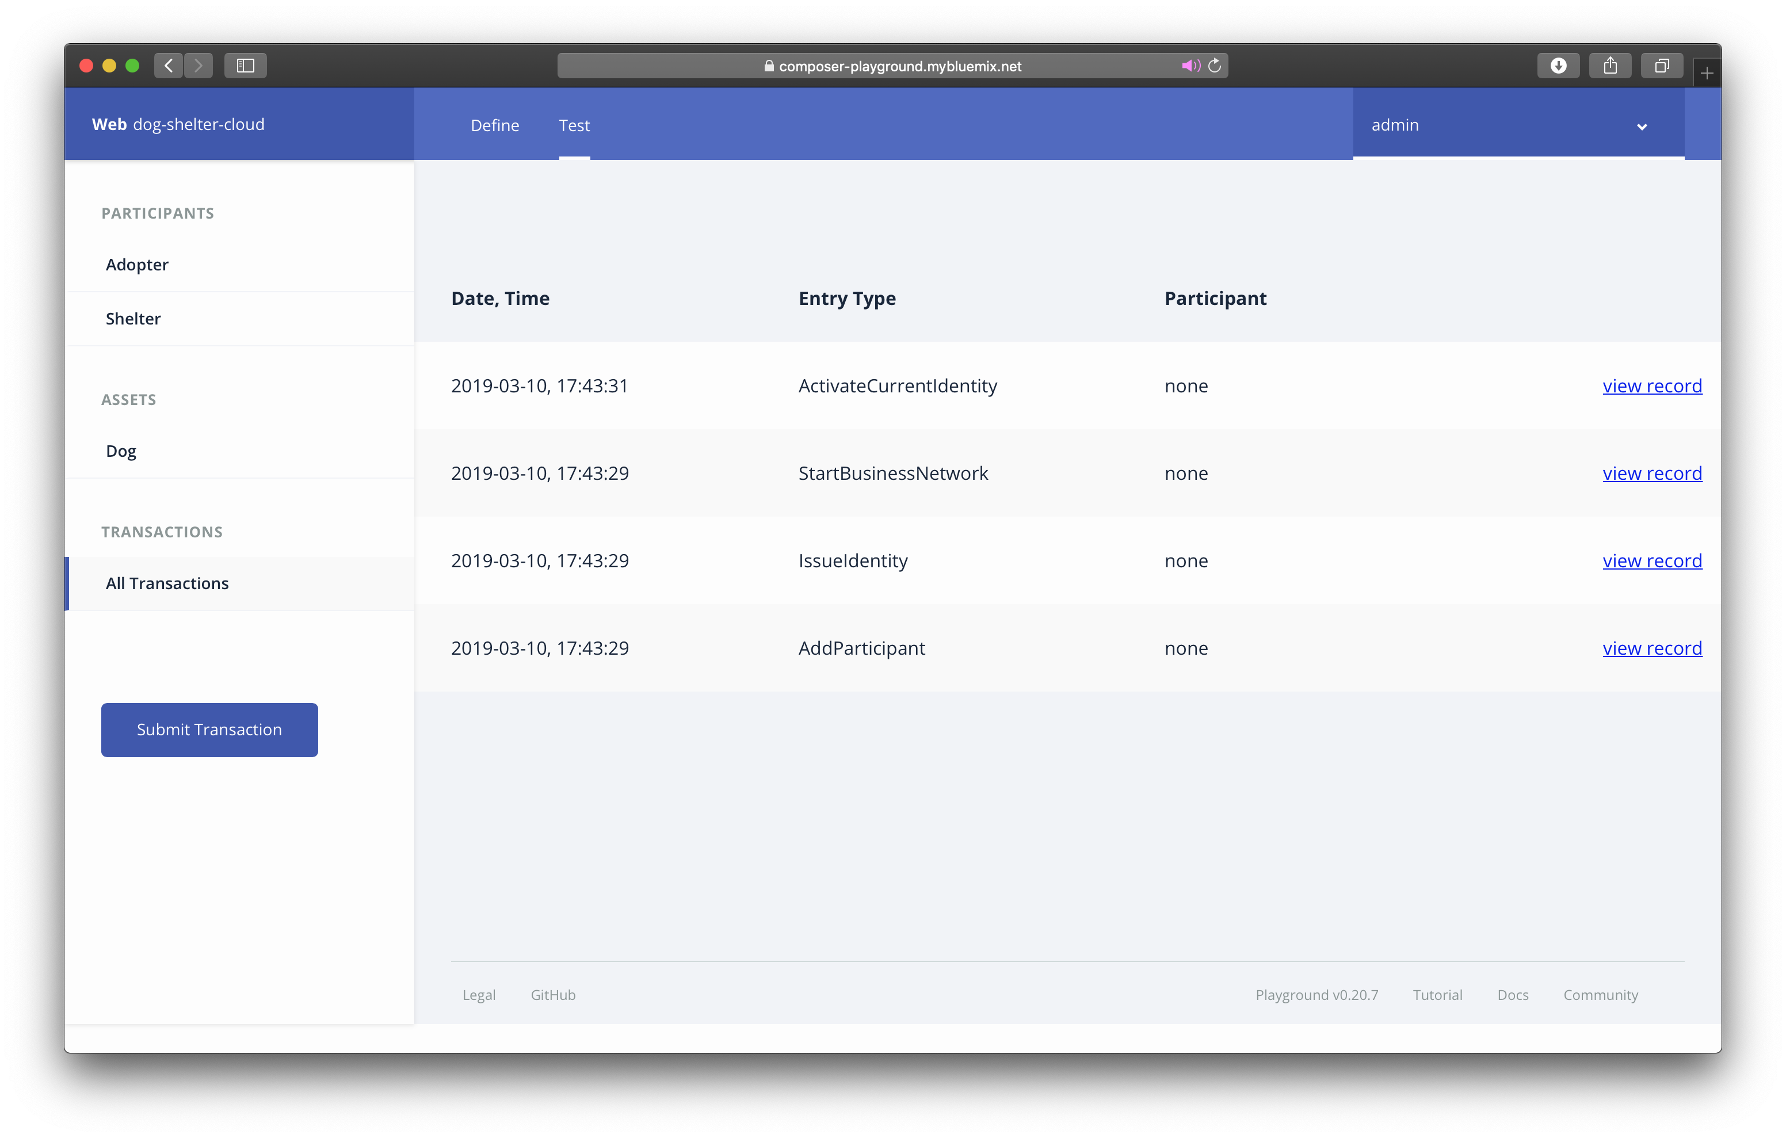Click the Safari back navigation arrow
The image size is (1786, 1138).
coord(169,65)
